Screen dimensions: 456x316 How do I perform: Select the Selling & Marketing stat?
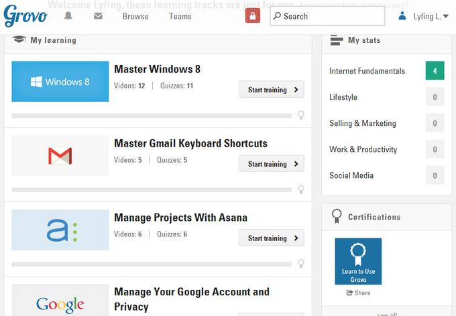coord(363,123)
